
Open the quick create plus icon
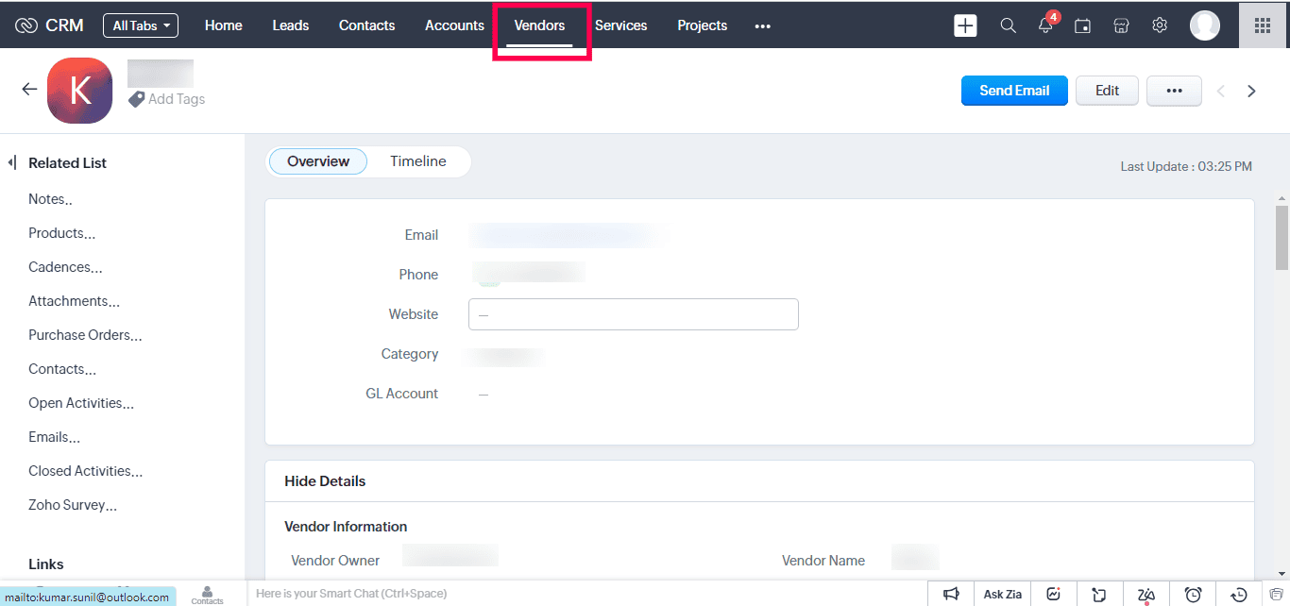pyautogui.click(x=965, y=25)
